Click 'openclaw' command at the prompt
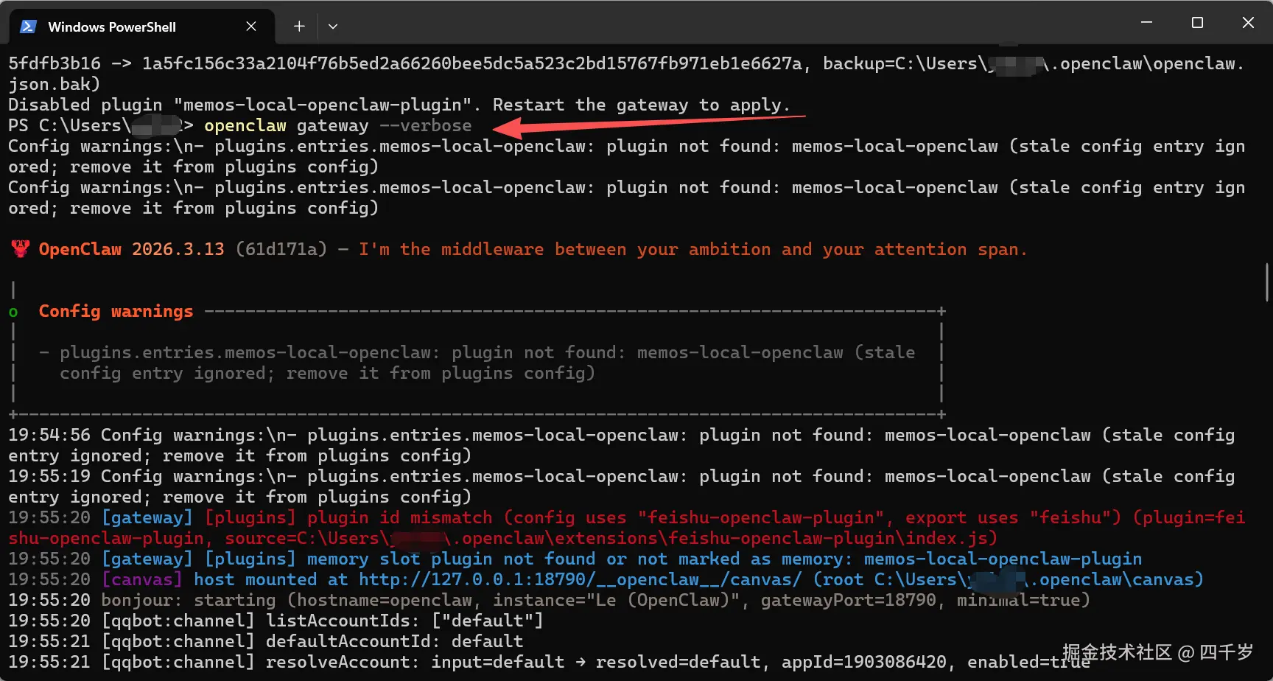This screenshot has height=681, width=1273. point(245,126)
